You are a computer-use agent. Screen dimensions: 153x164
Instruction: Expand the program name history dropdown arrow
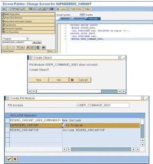[x=34, y=42]
